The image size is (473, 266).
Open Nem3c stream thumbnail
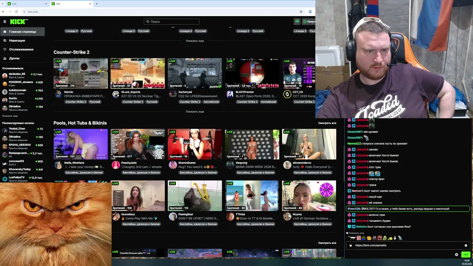pyautogui.click(x=81, y=73)
